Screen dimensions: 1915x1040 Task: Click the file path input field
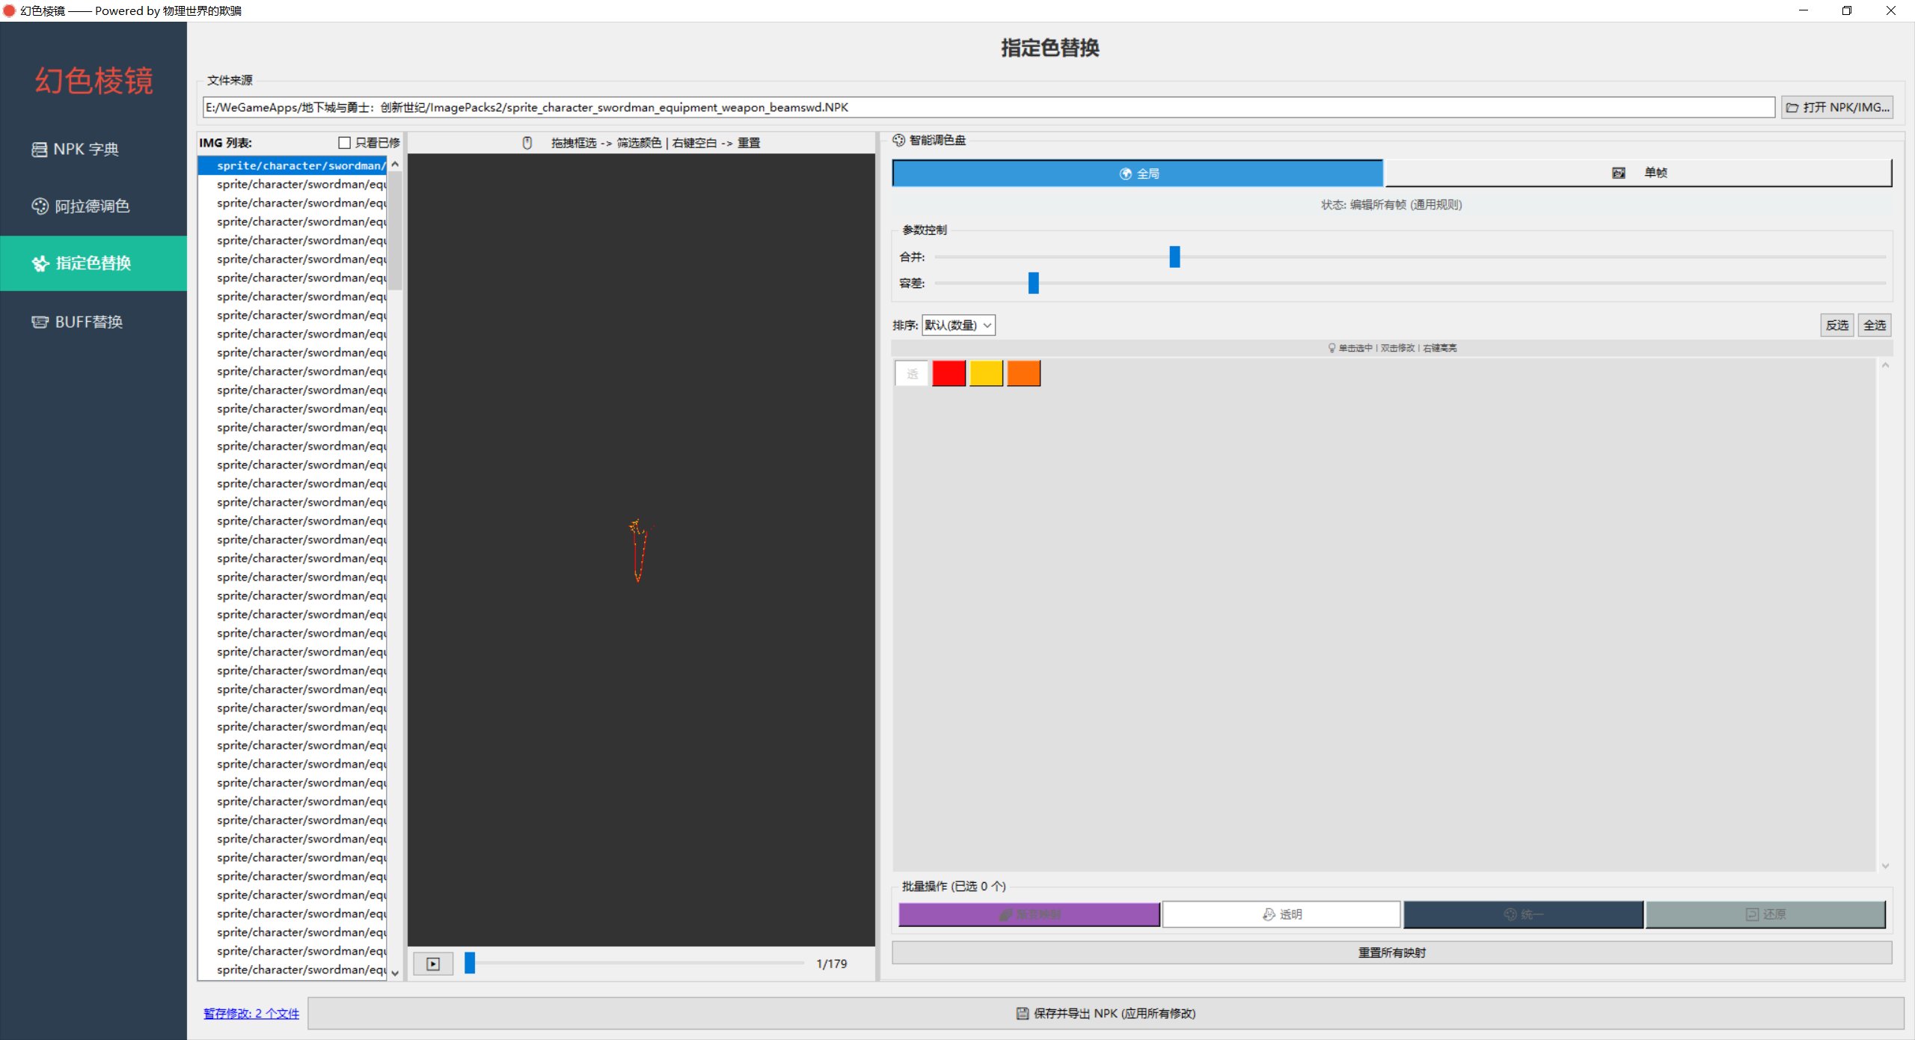[987, 107]
